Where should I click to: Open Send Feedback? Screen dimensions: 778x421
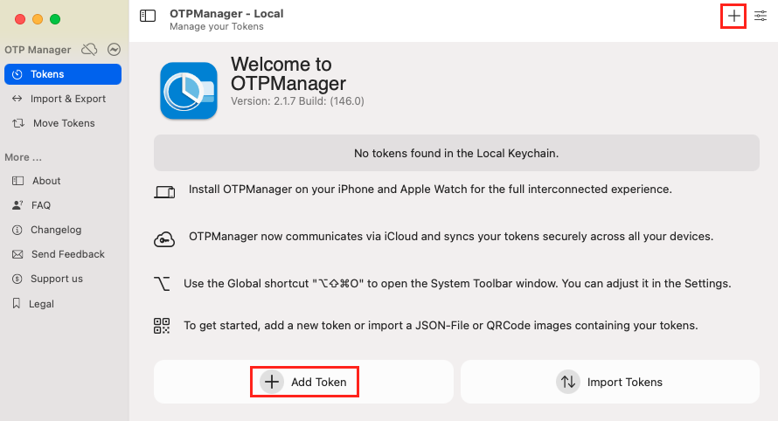68,254
